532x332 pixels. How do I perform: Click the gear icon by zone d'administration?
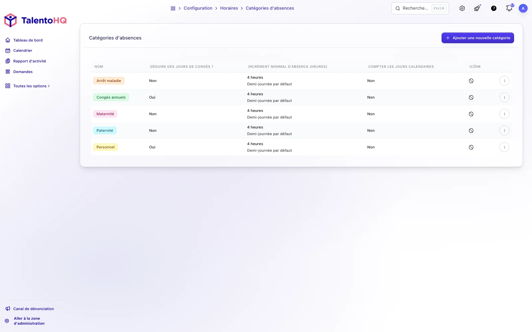pyautogui.click(x=7, y=321)
